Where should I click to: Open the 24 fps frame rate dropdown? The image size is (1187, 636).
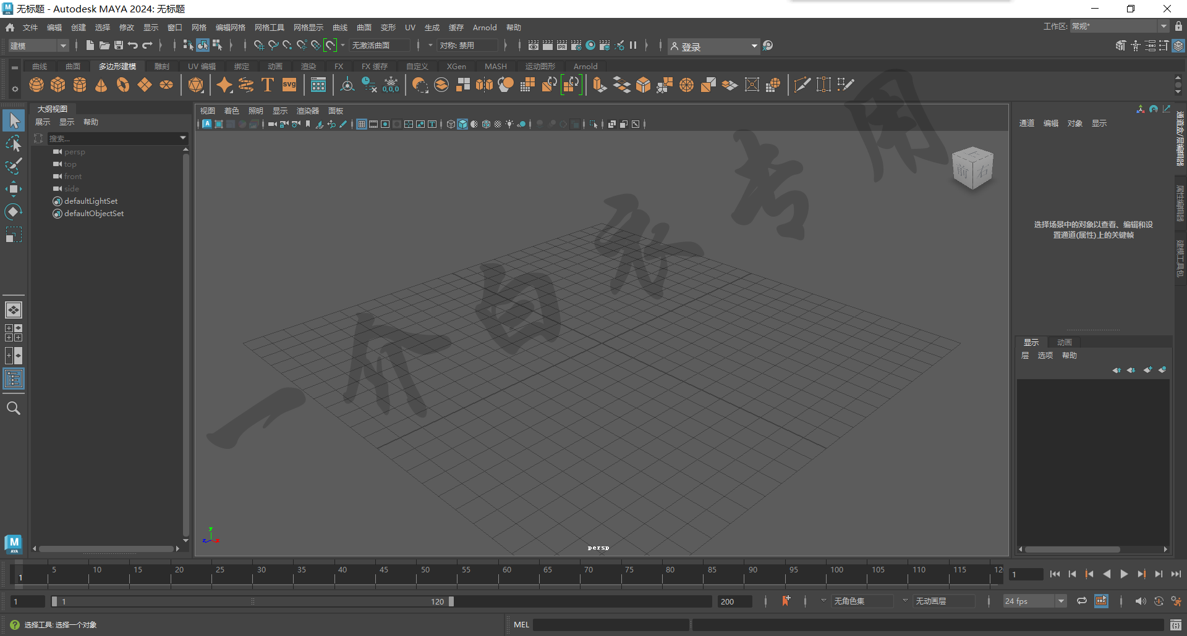(1035, 601)
